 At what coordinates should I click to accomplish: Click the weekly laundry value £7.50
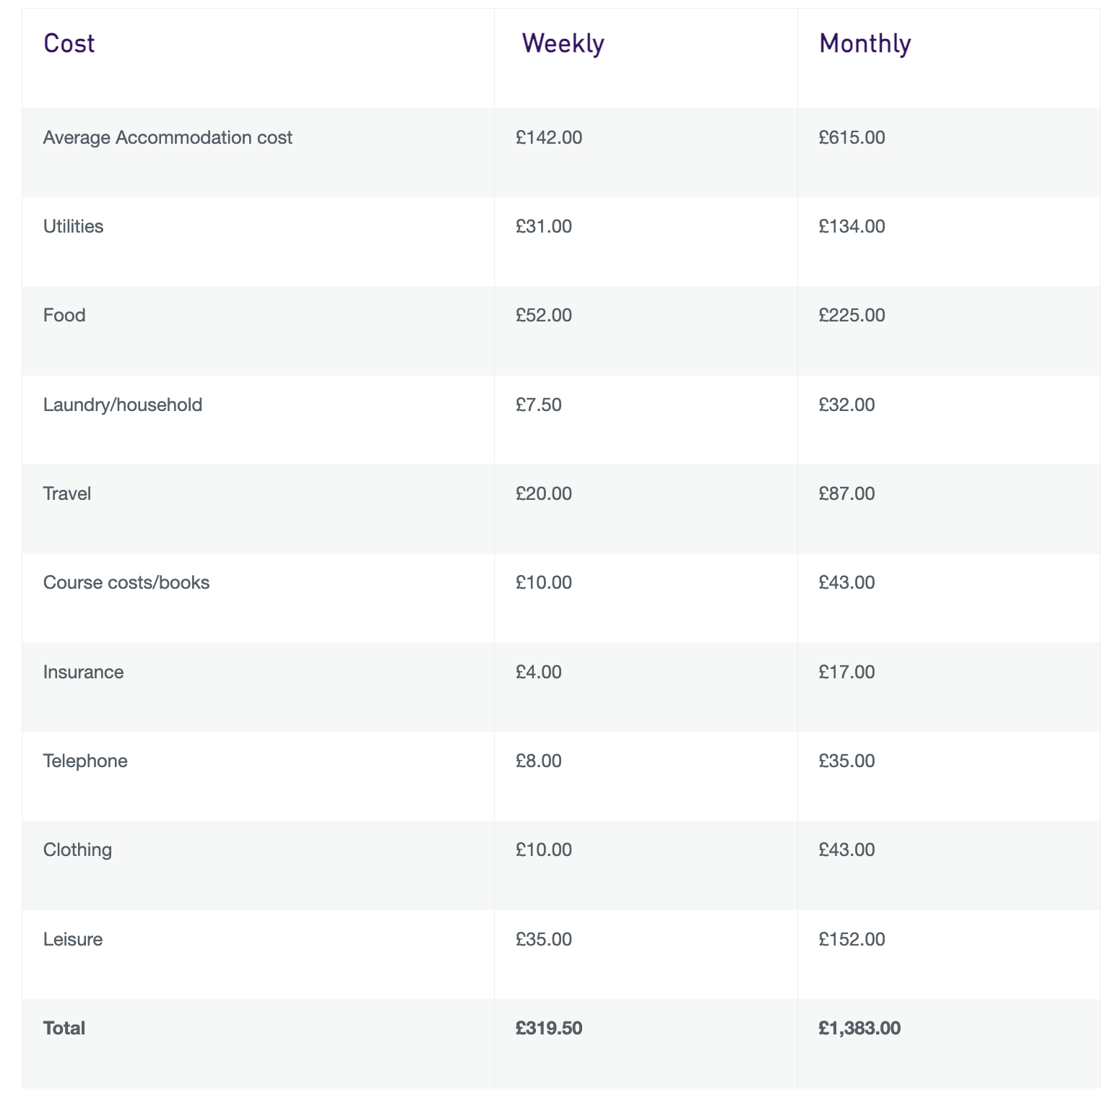(538, 405)
